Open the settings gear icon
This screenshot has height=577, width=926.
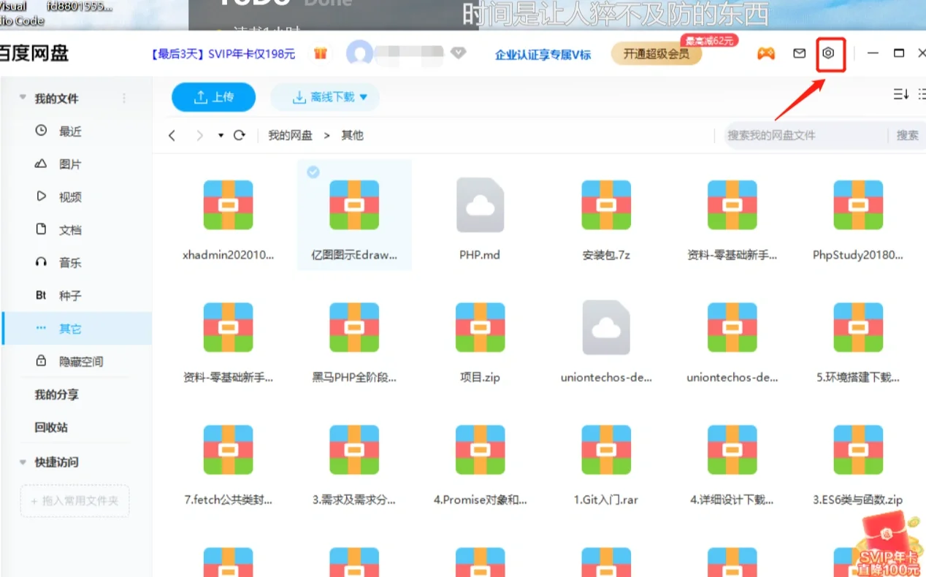coord(831,53)
